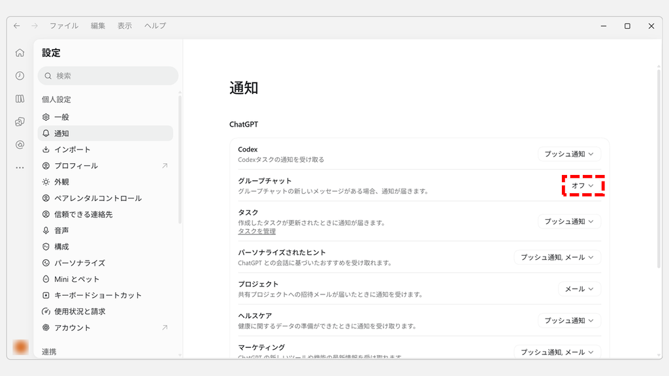Open プロフィール external link arrow

[x=165, y=166]
